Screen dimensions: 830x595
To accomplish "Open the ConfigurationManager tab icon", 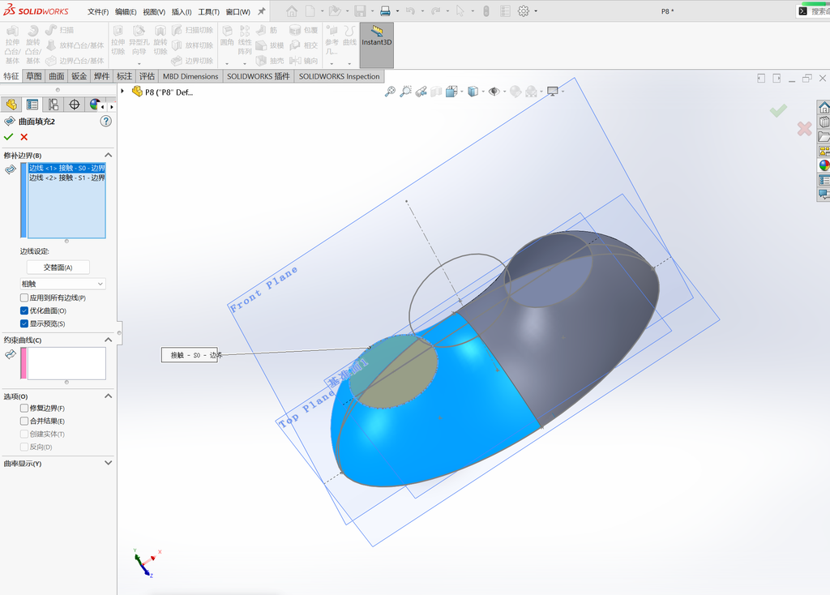I will coord(53,105).
